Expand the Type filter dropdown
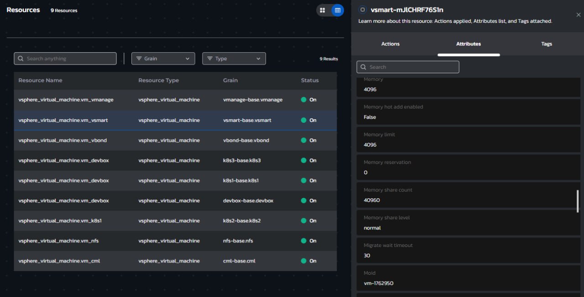Screen dimensions: 584x297 pyautogui.click(x=234, y=59)
